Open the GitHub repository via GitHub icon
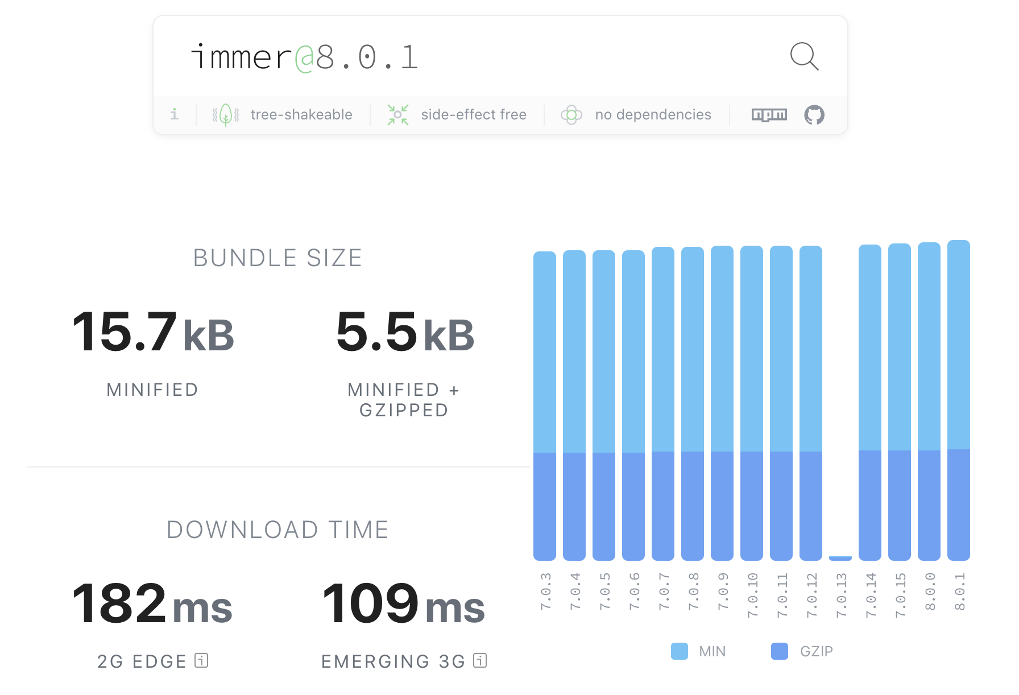 tap(815, 114)
